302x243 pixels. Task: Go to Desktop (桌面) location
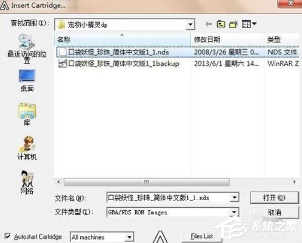27,81
